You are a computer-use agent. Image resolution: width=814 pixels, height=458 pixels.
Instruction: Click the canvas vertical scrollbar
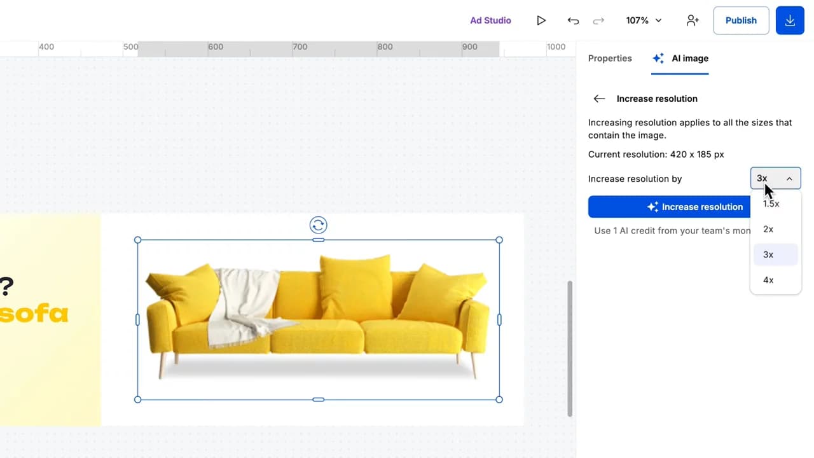570,349
